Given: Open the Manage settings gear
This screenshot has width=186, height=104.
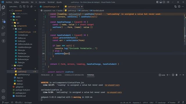Looking at the screenshot, I should coord(3,97).
